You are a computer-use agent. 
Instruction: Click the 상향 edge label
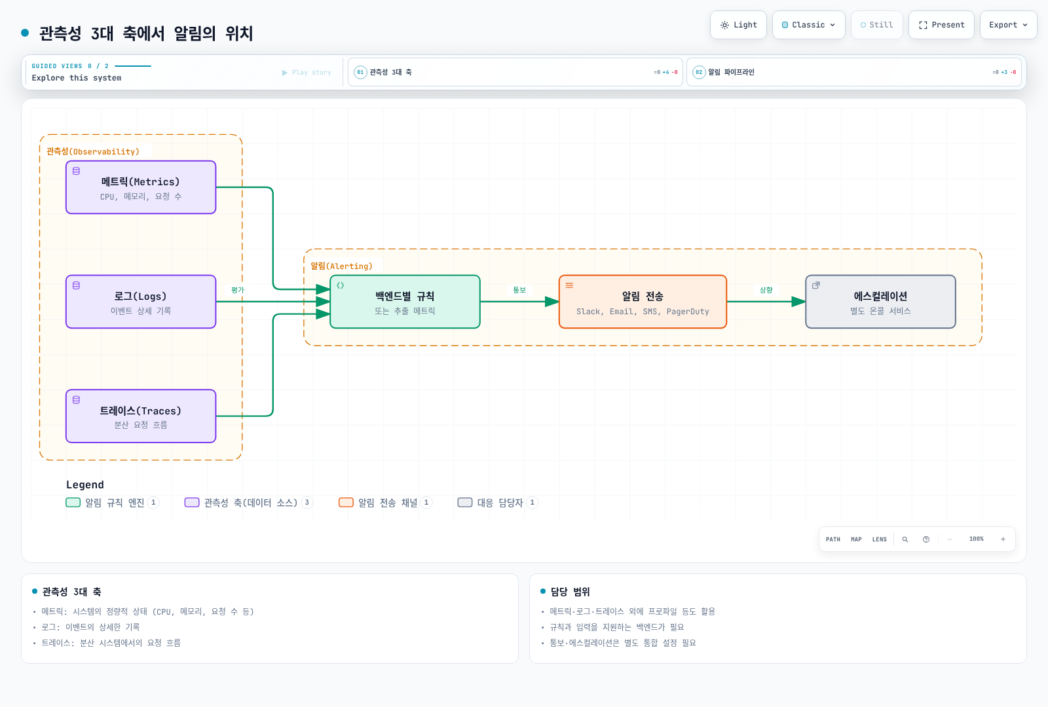coord(766,290)
